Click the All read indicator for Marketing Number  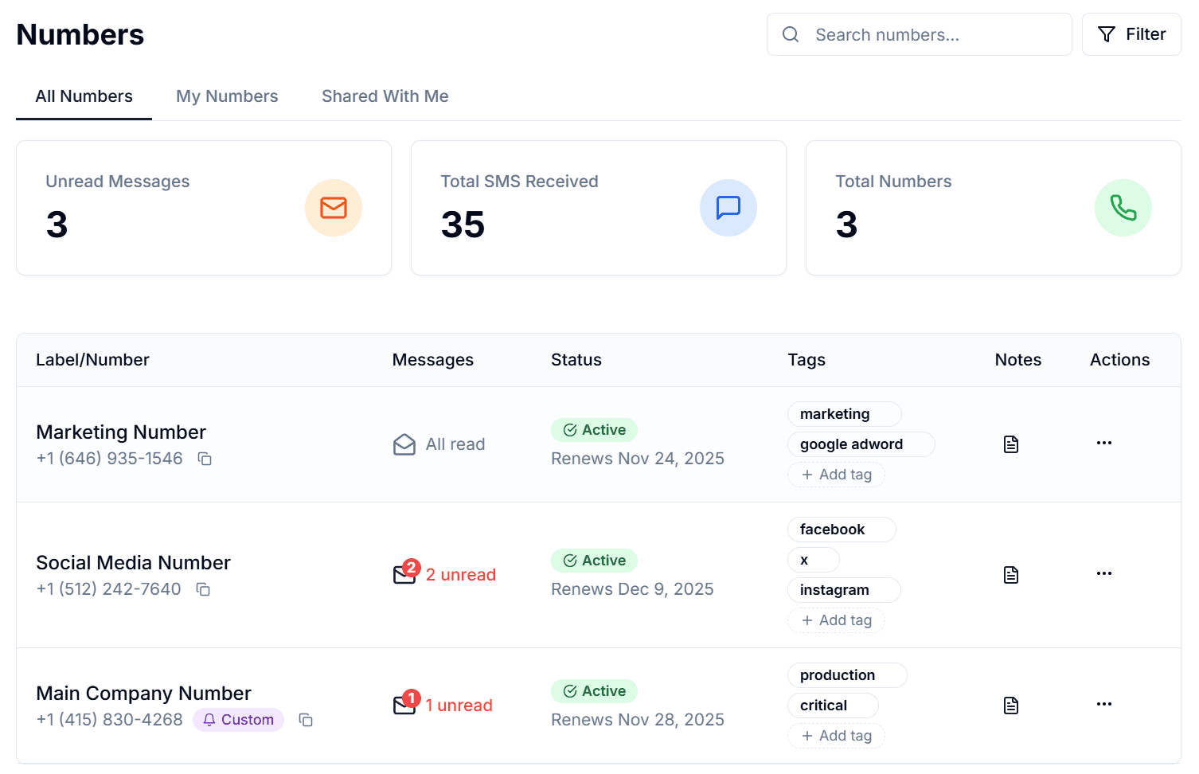(x=439, y=444)
